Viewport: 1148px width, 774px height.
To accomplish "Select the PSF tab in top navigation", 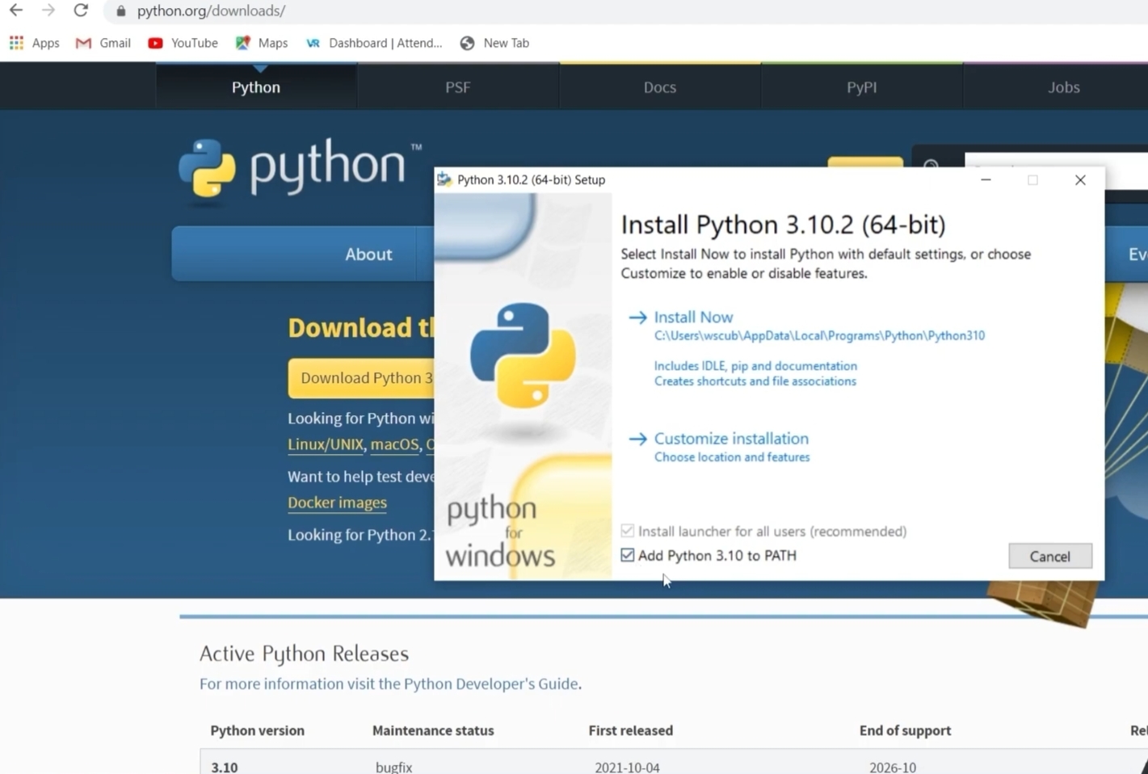I will [x=458, y=86].
